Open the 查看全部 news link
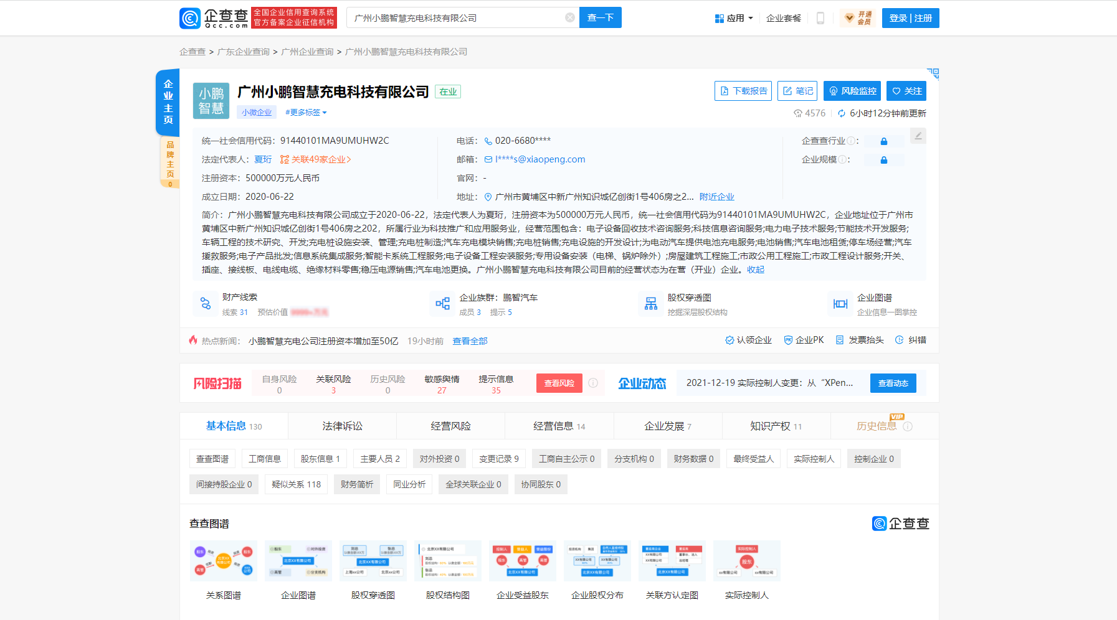Viewport: 1117px width, 620px height. coord(470,341)
